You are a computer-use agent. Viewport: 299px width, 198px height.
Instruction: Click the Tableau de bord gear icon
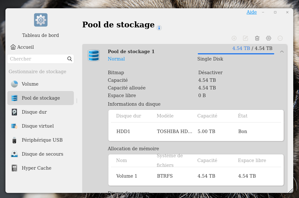point(41,20)
